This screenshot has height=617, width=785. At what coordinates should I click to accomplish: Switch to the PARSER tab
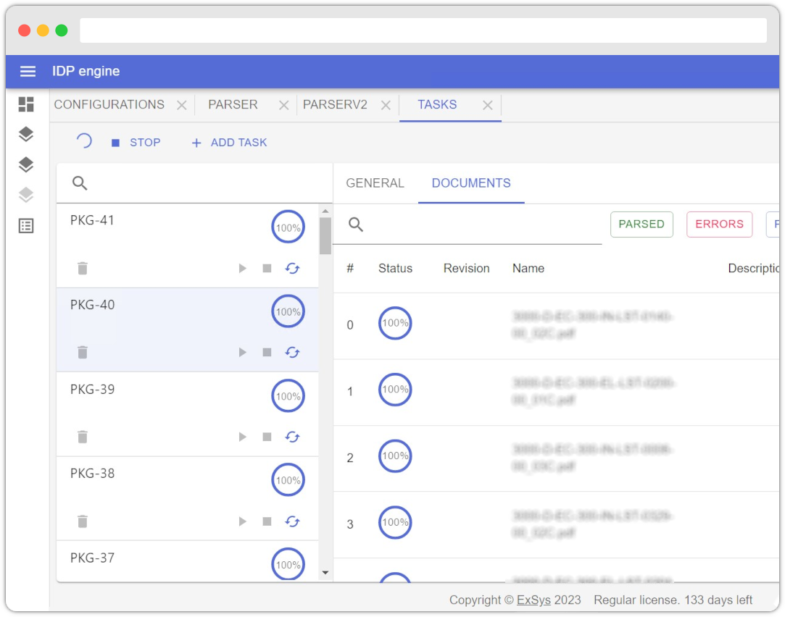click(233, 105)
